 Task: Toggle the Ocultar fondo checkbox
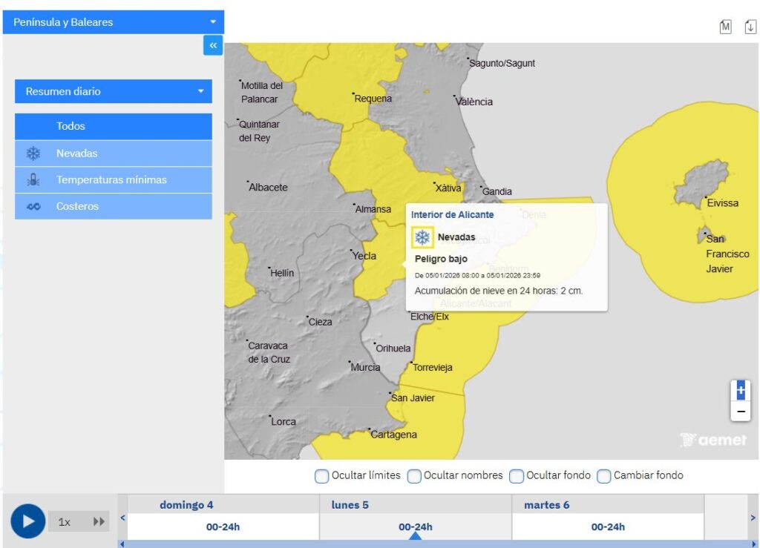[517, 475]
